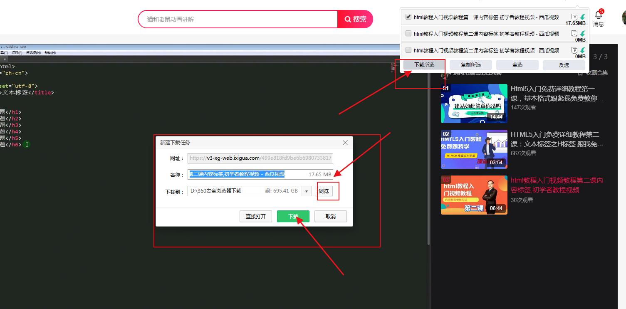Click the 直接打开 button
Image resolution: width=626 pixels, height=309 pixels.
pos(256,216)
